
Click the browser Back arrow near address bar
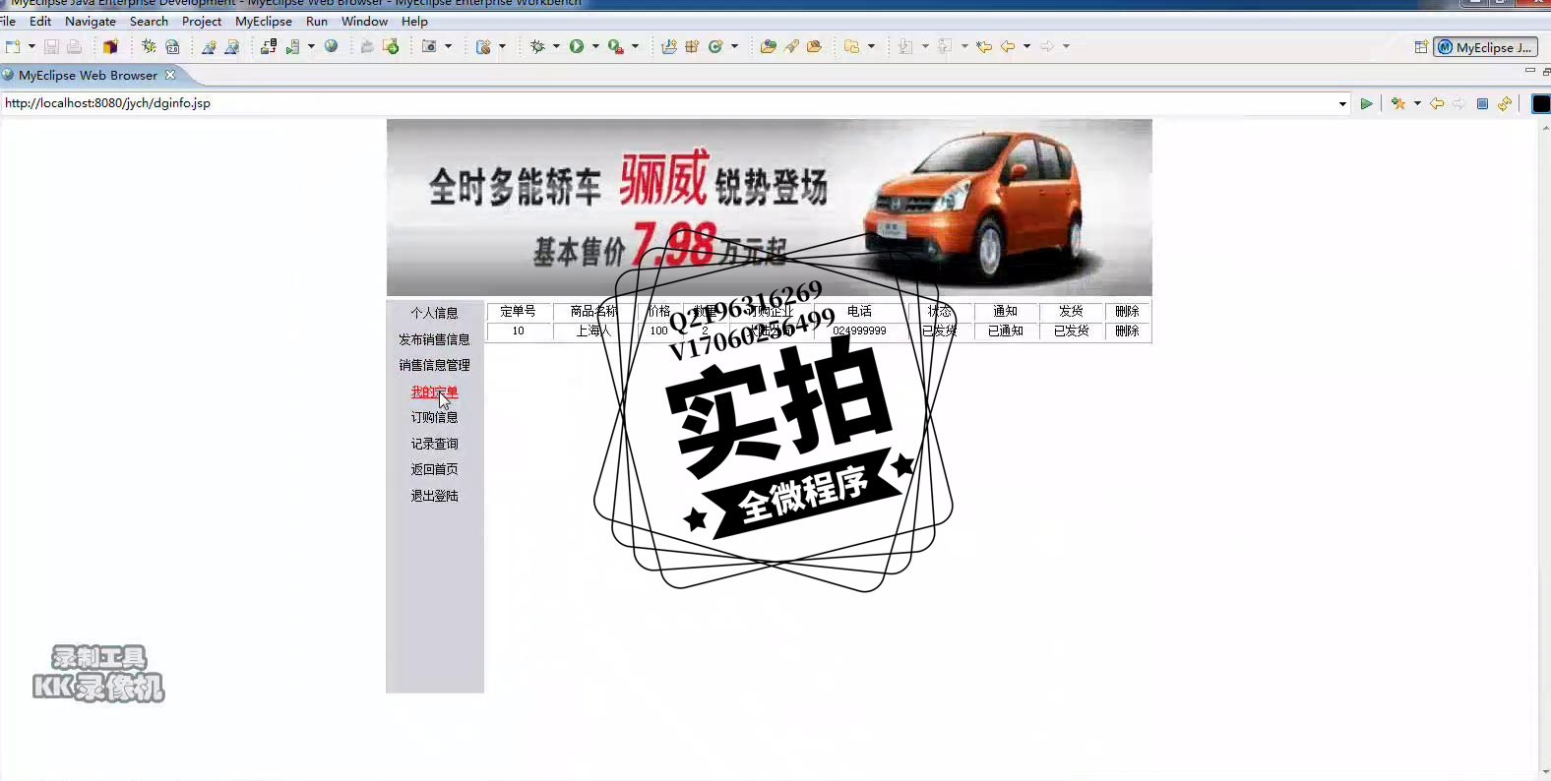click(1437, 103)
